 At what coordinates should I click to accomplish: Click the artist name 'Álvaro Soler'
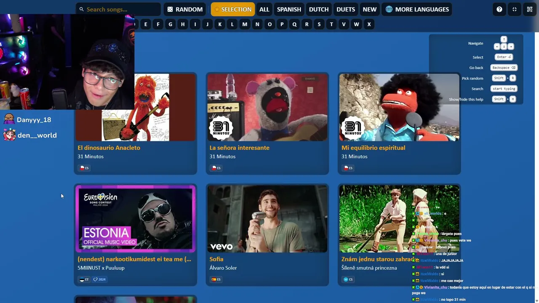[223, 268]
